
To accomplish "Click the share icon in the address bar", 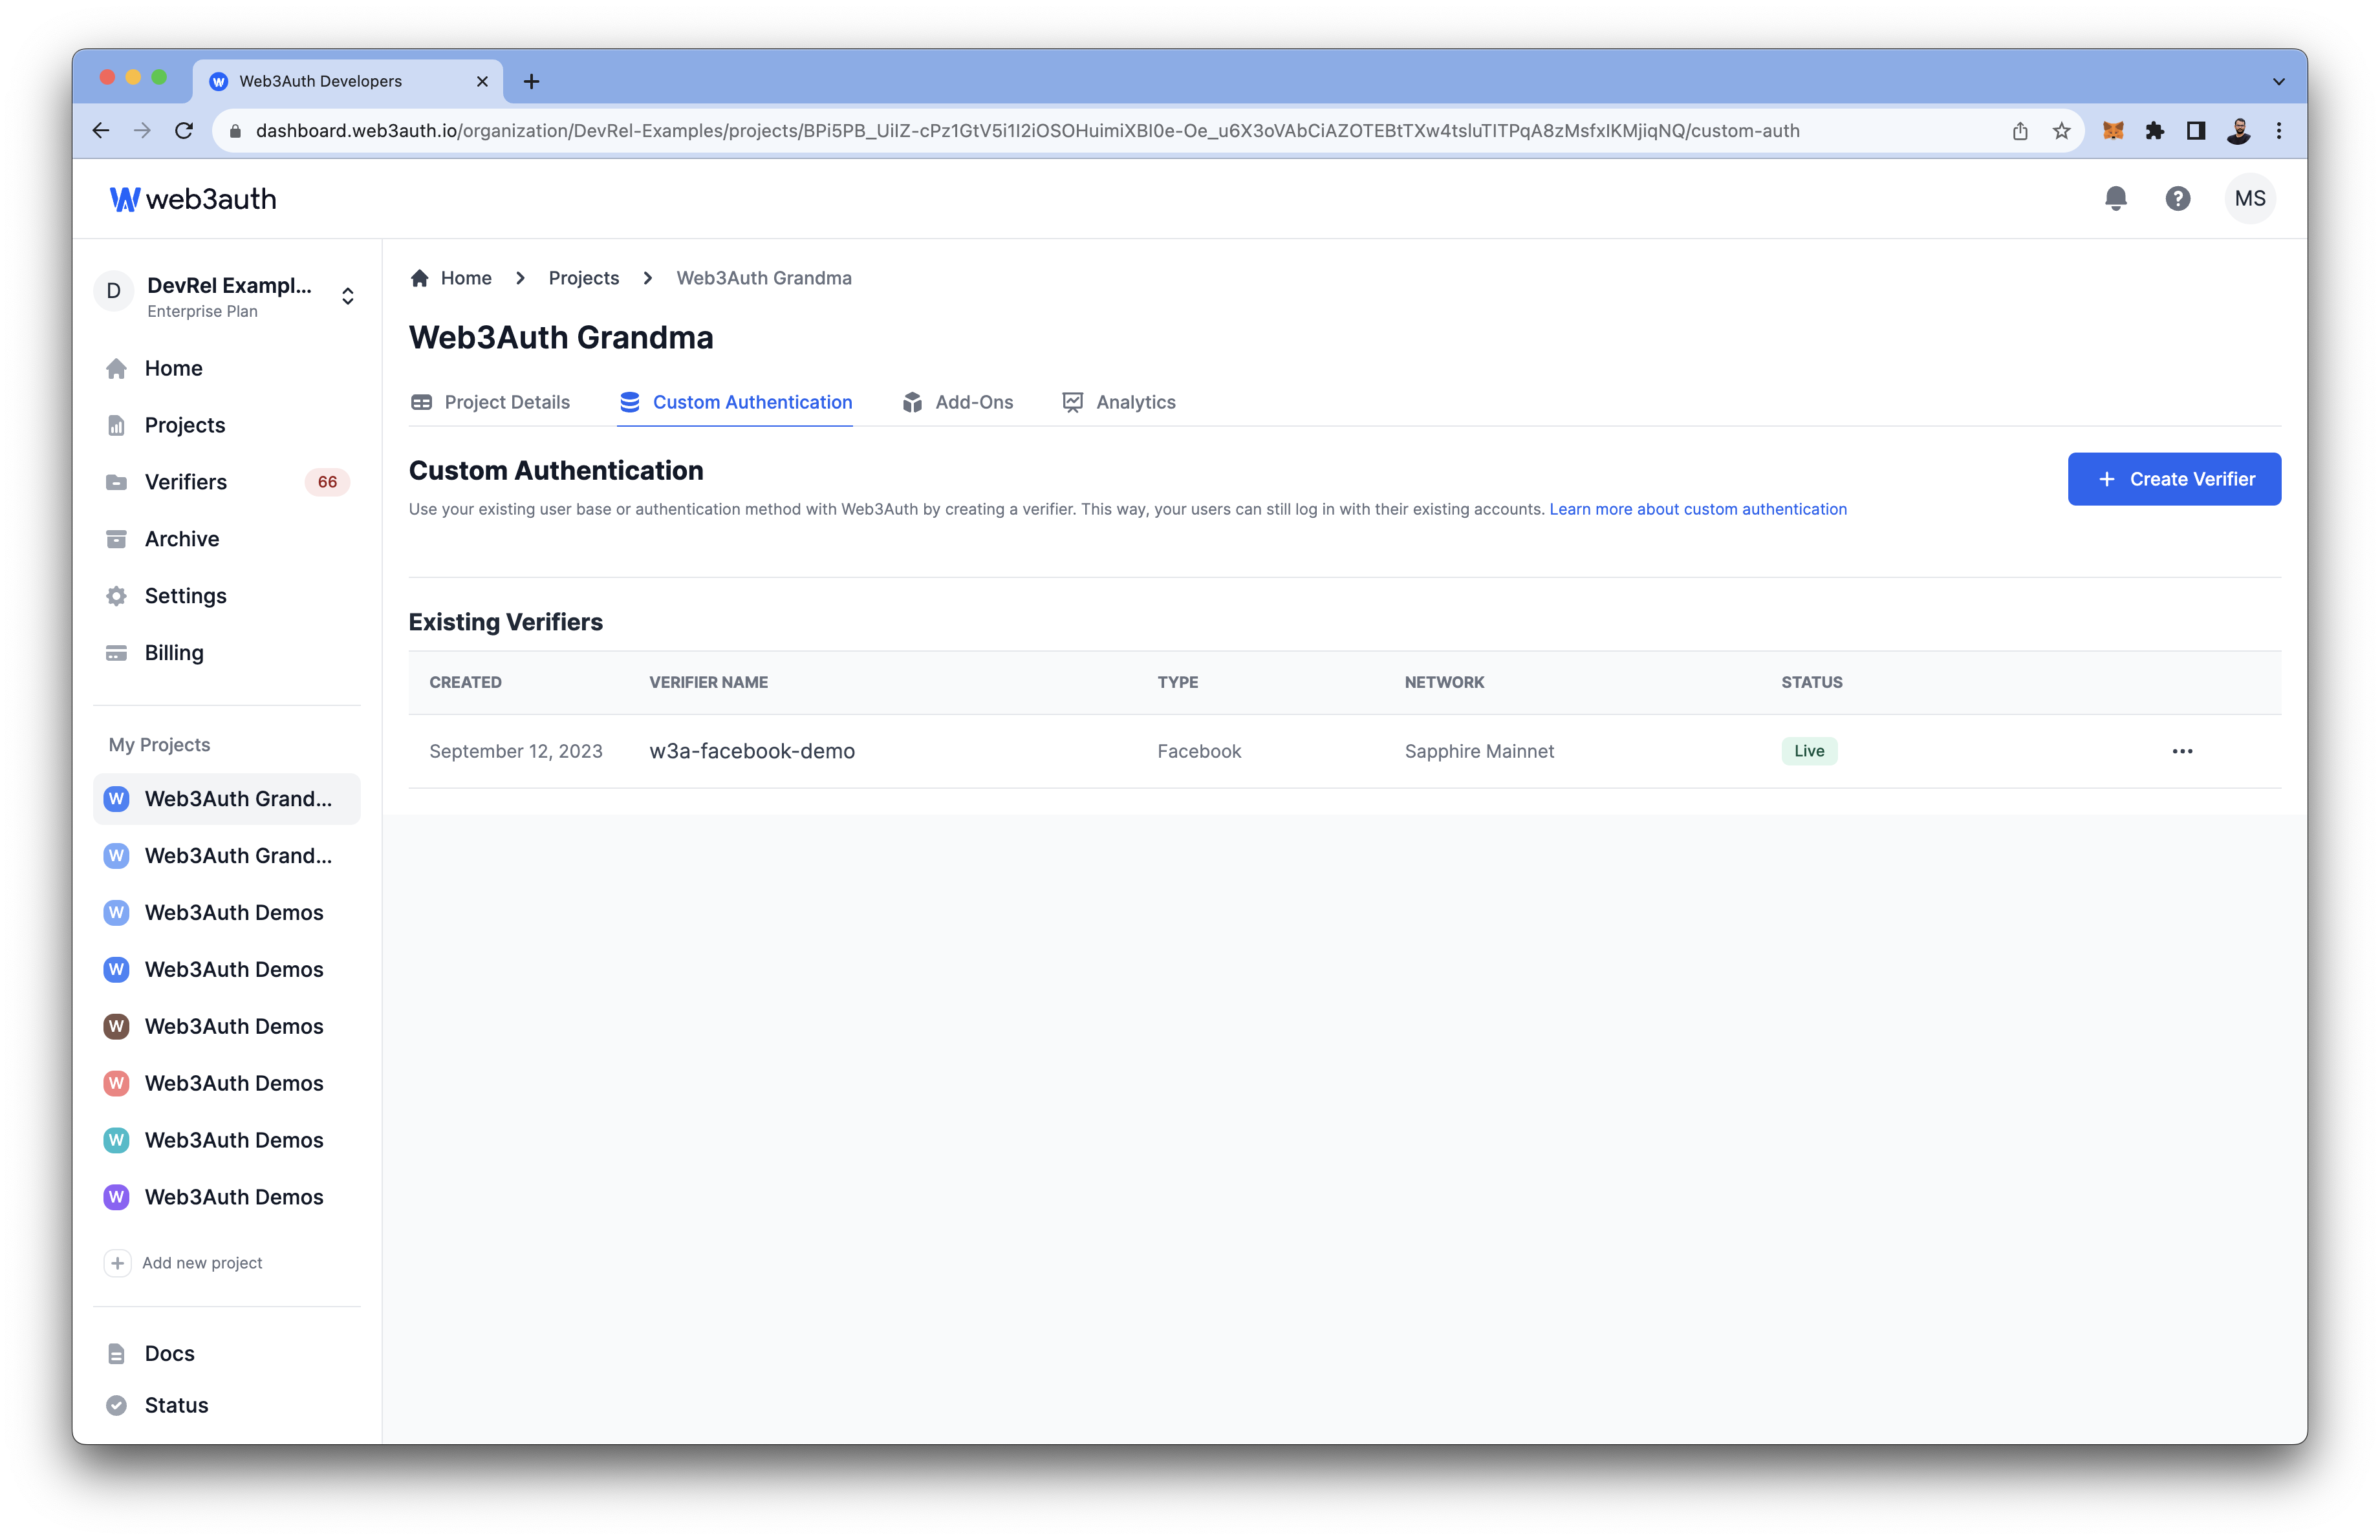I will pyautogui.click(x=2020, y=131).
